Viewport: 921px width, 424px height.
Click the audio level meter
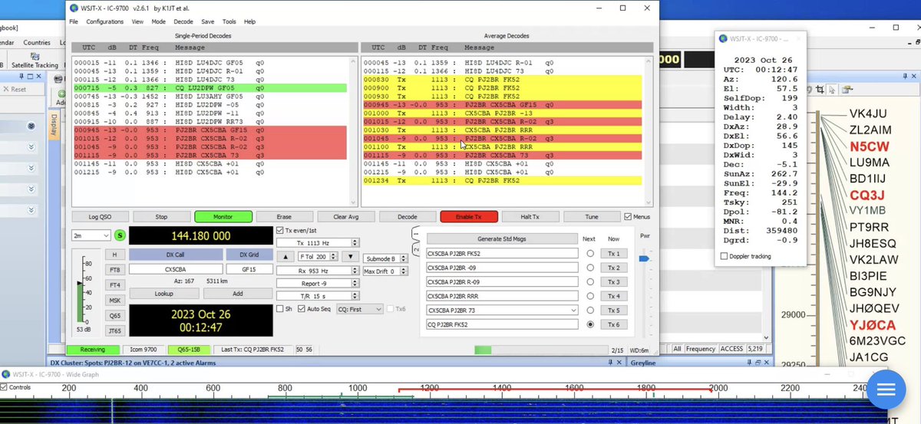click(85, 292)
